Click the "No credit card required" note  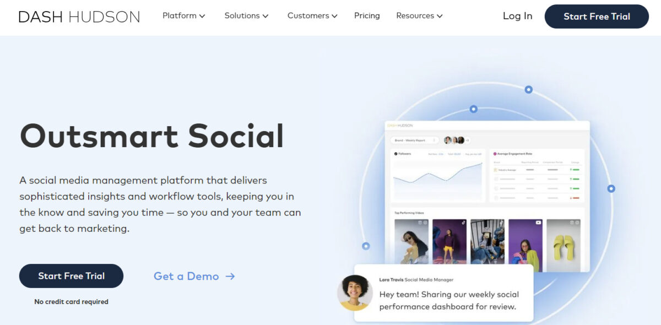pos(71,302)
